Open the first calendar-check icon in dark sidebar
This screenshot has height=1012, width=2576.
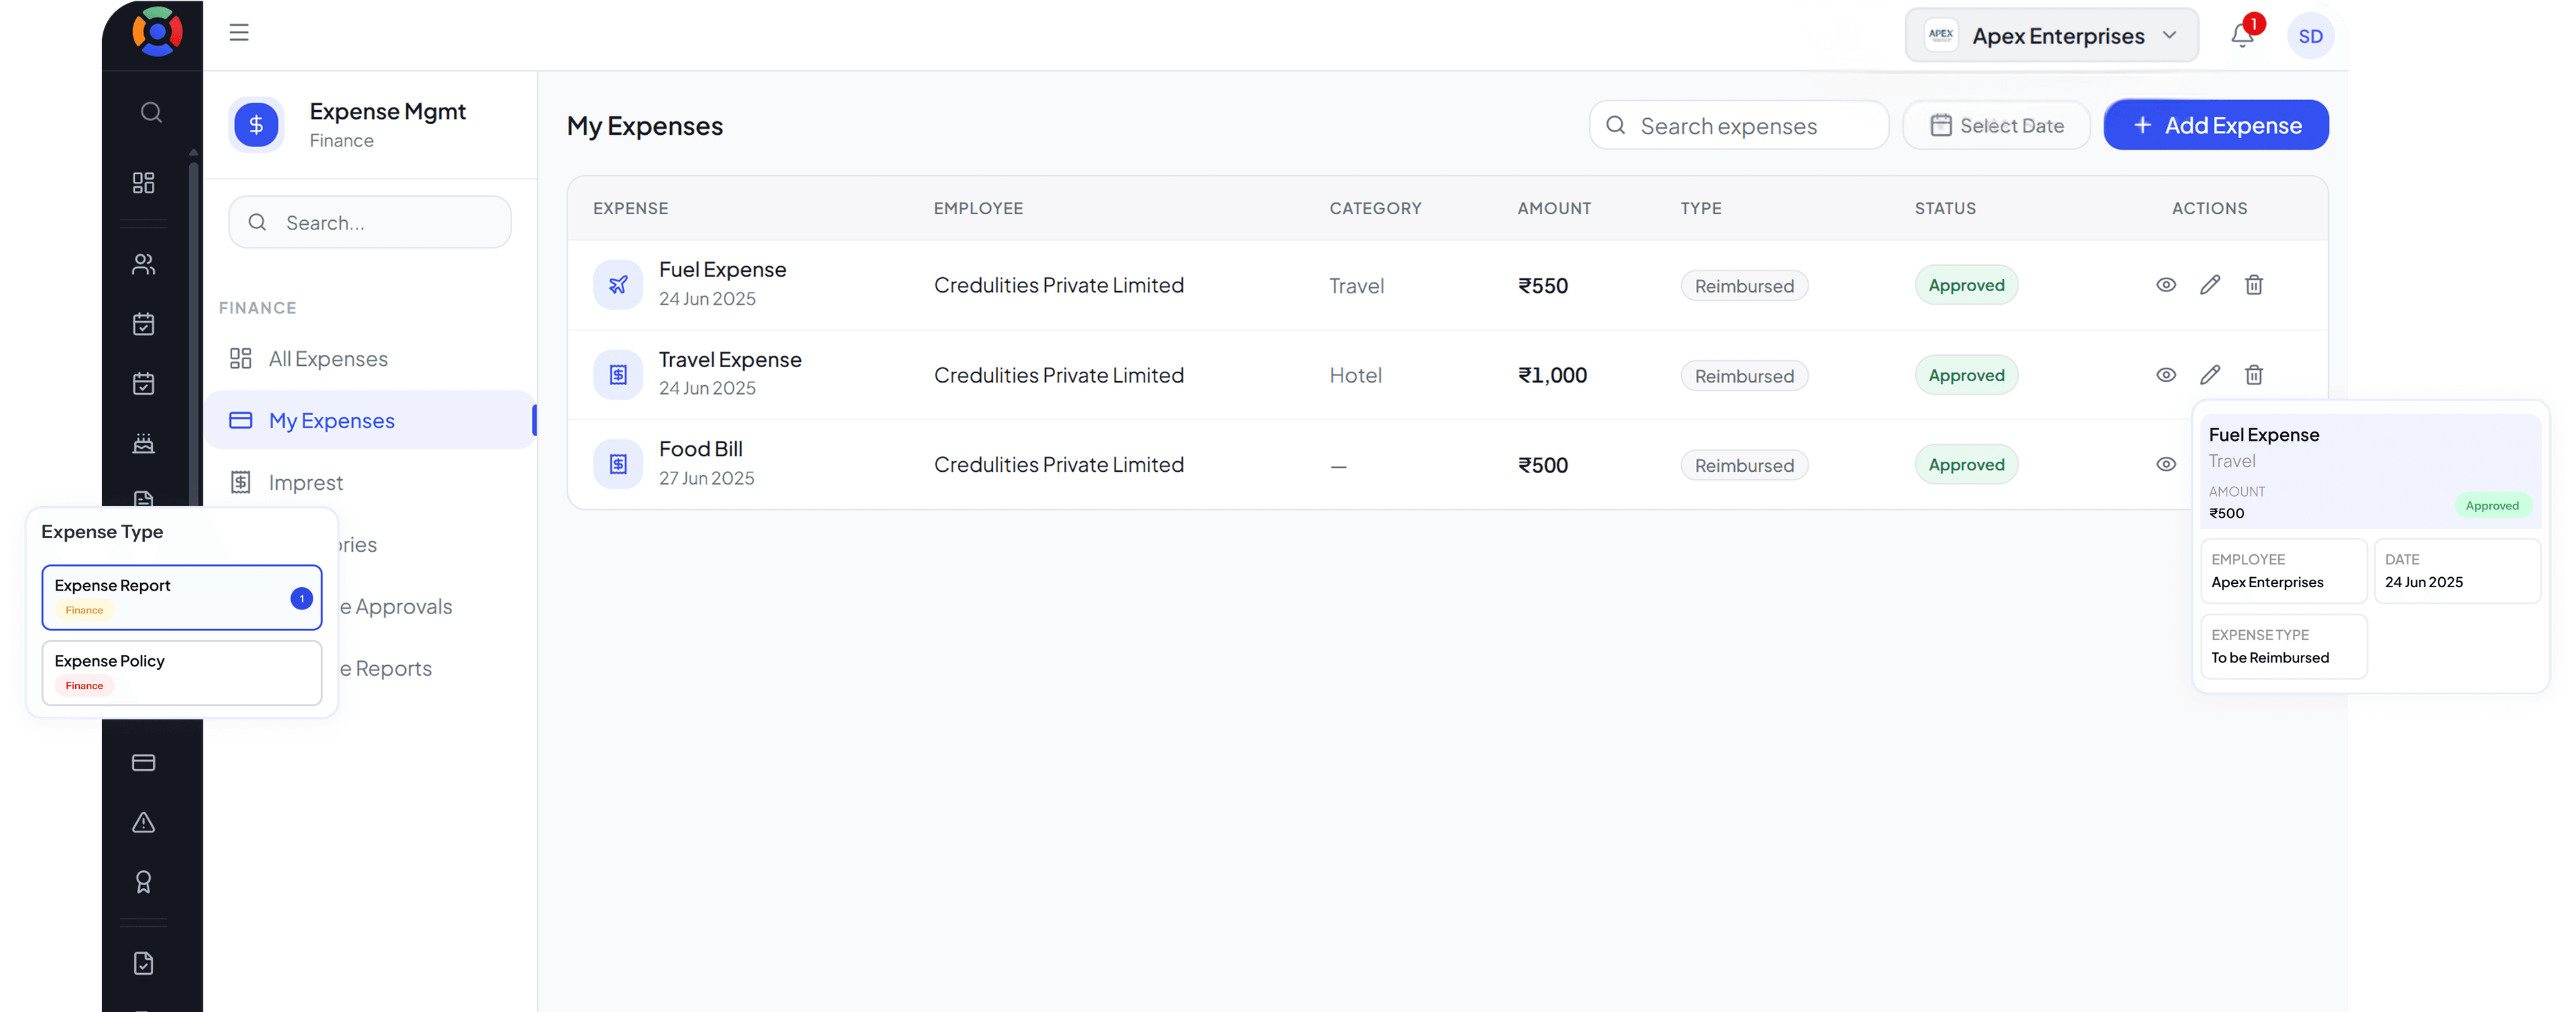coord(143,324)
